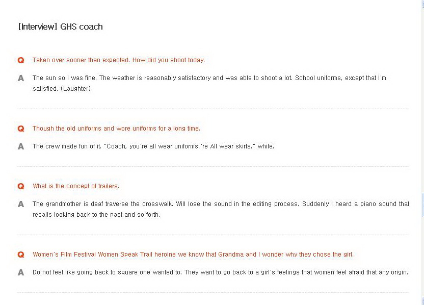Open question about concept of trailers
The image size is (424, 305).
click(x=76, y=186)
